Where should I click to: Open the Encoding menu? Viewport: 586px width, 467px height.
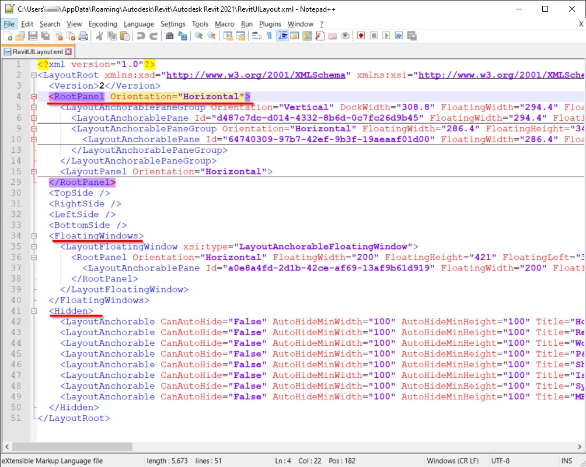103,24
